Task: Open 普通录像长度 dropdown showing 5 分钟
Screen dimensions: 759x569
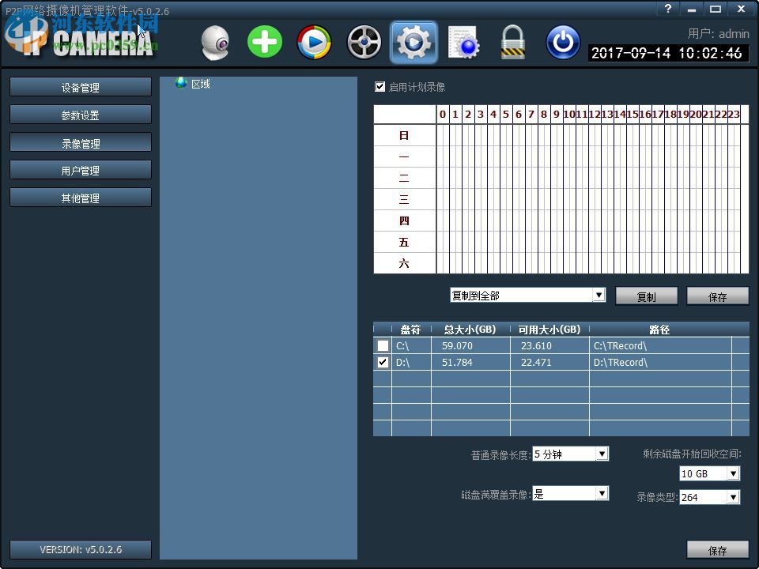Action: click(x=570, y=454)
